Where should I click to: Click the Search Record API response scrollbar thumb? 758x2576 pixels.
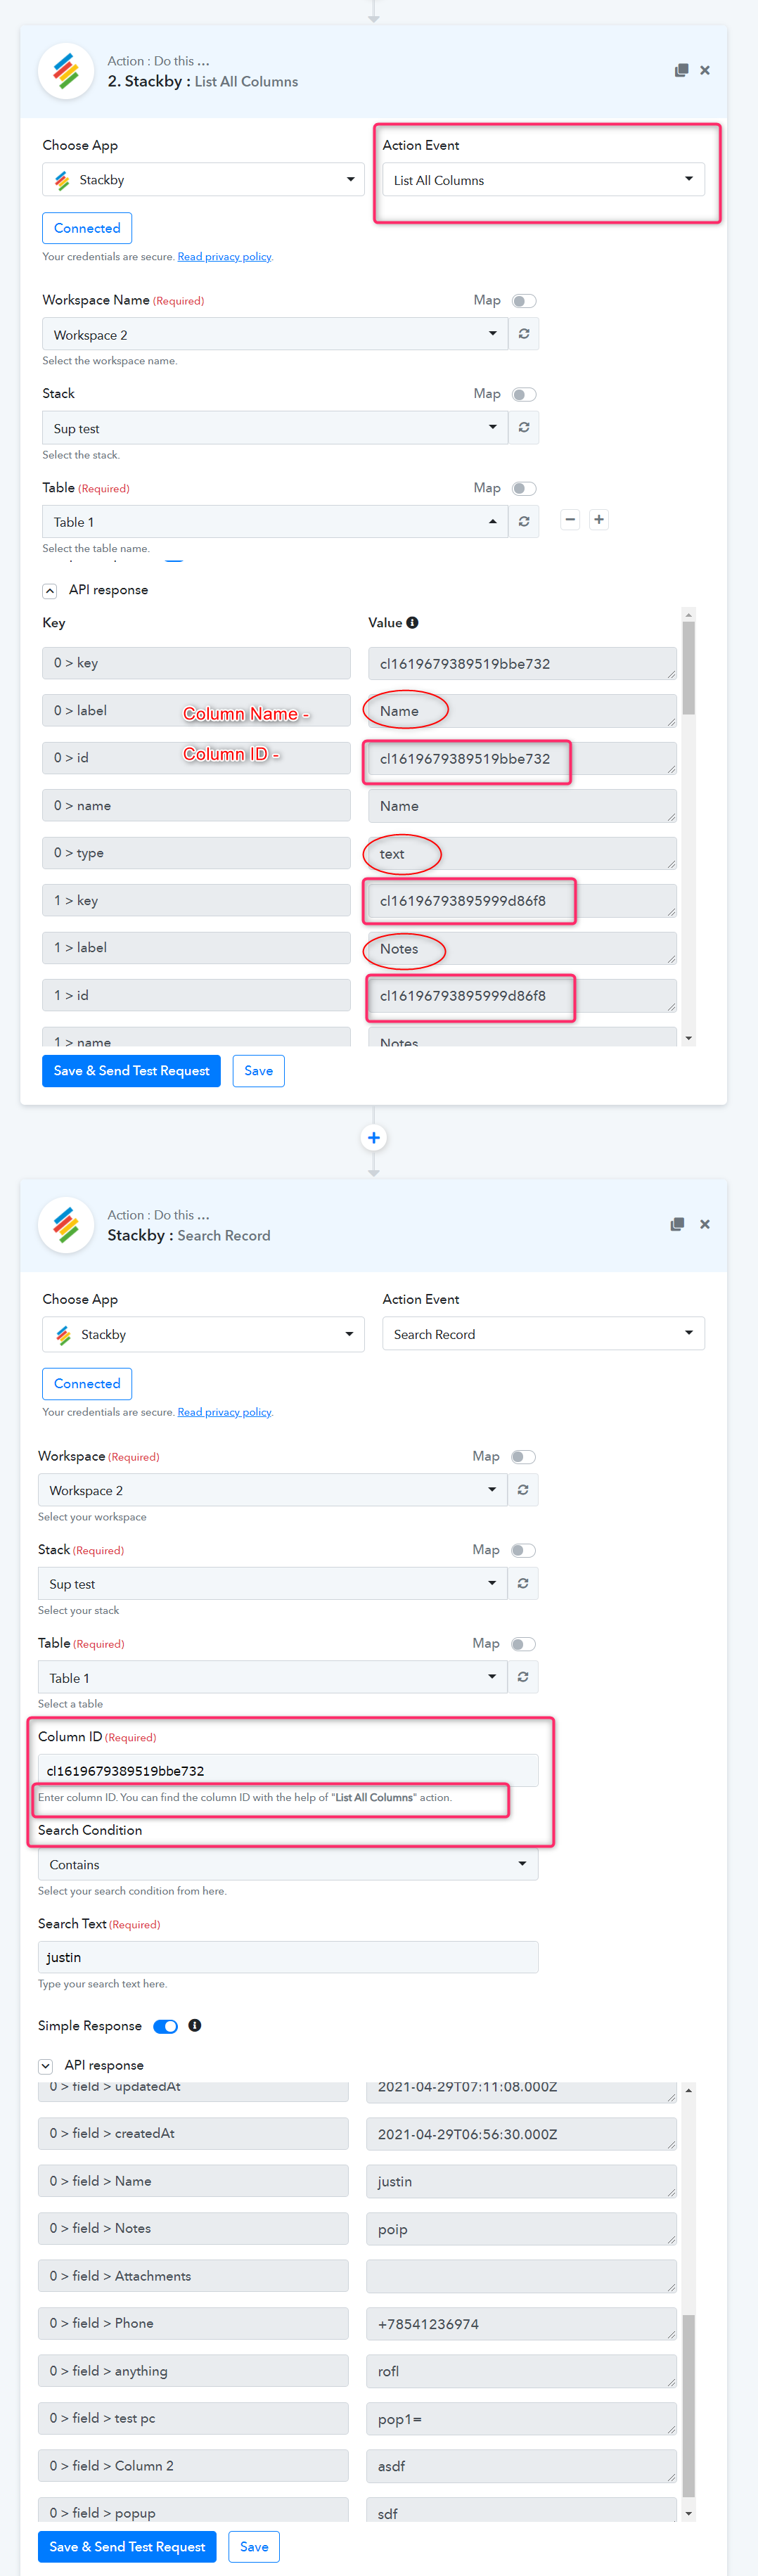coord(688,2407)
